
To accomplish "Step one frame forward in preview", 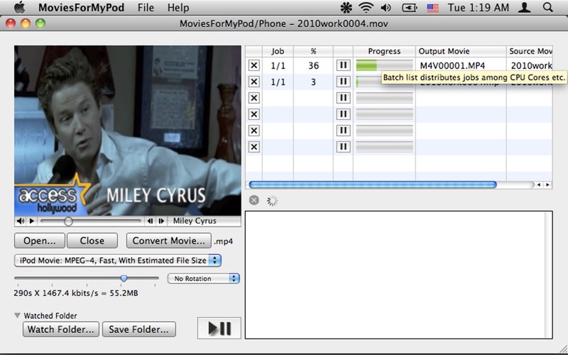I will (x=162, y=221).
